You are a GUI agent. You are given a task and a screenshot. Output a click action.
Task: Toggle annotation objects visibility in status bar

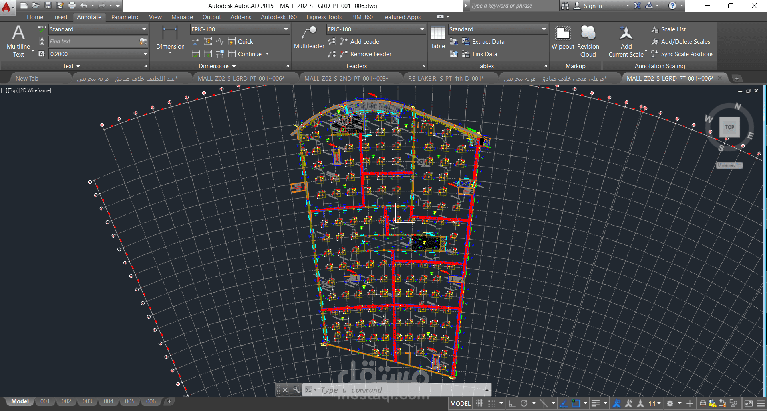coord(616,403)
